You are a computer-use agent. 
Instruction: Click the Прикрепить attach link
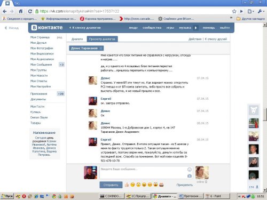pos(185,185)
